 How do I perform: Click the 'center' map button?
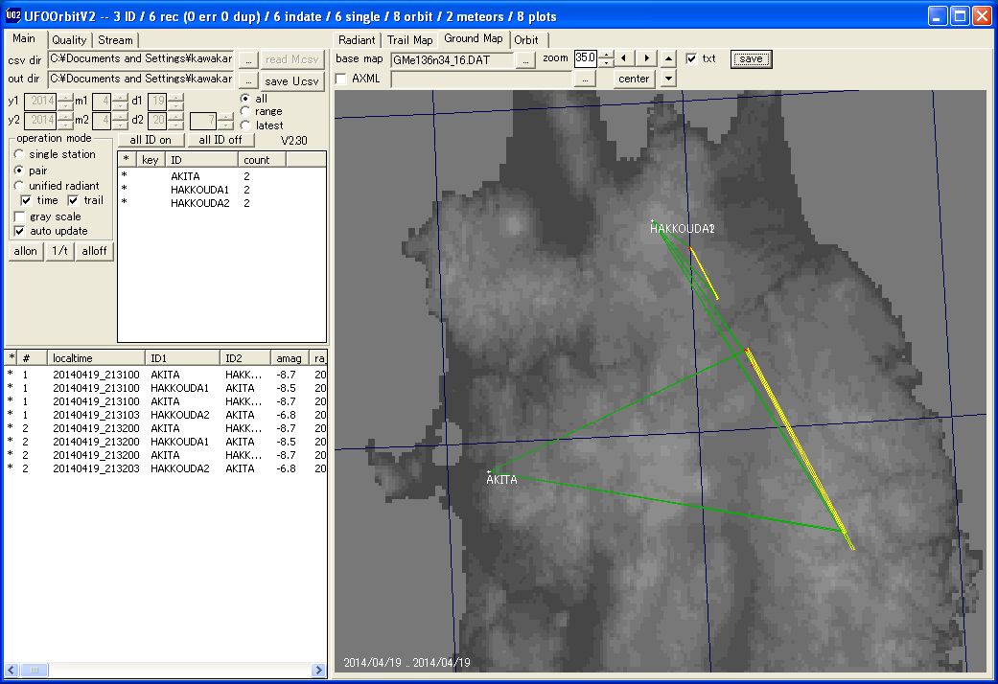(634, 79)
